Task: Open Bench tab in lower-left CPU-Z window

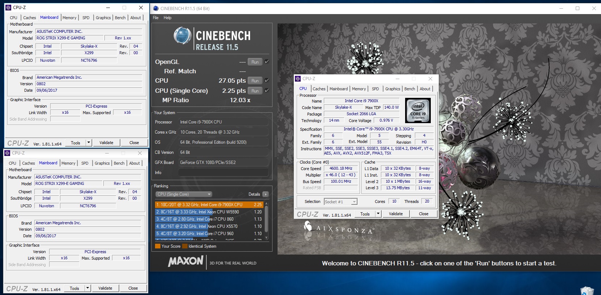Action: coord(119,163)
